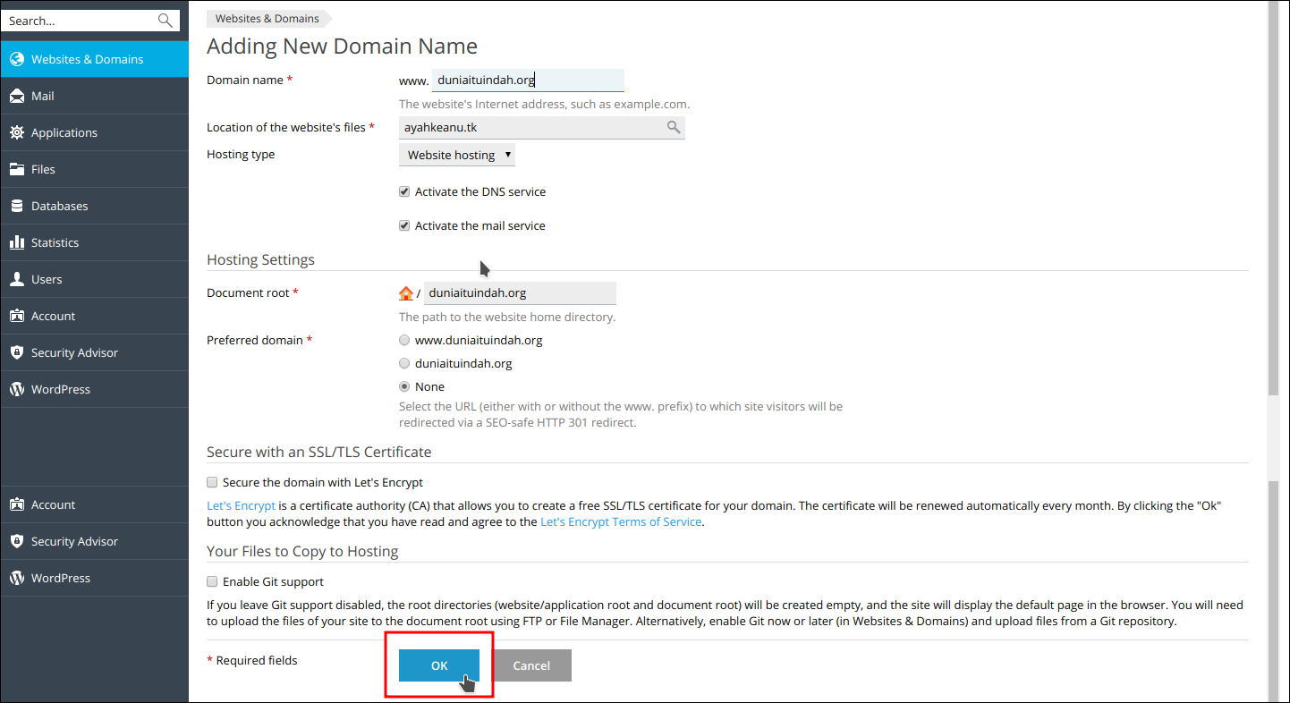Enable Git support checkbox
This screenshot has height=703, width=1290.
pos(212,581)
